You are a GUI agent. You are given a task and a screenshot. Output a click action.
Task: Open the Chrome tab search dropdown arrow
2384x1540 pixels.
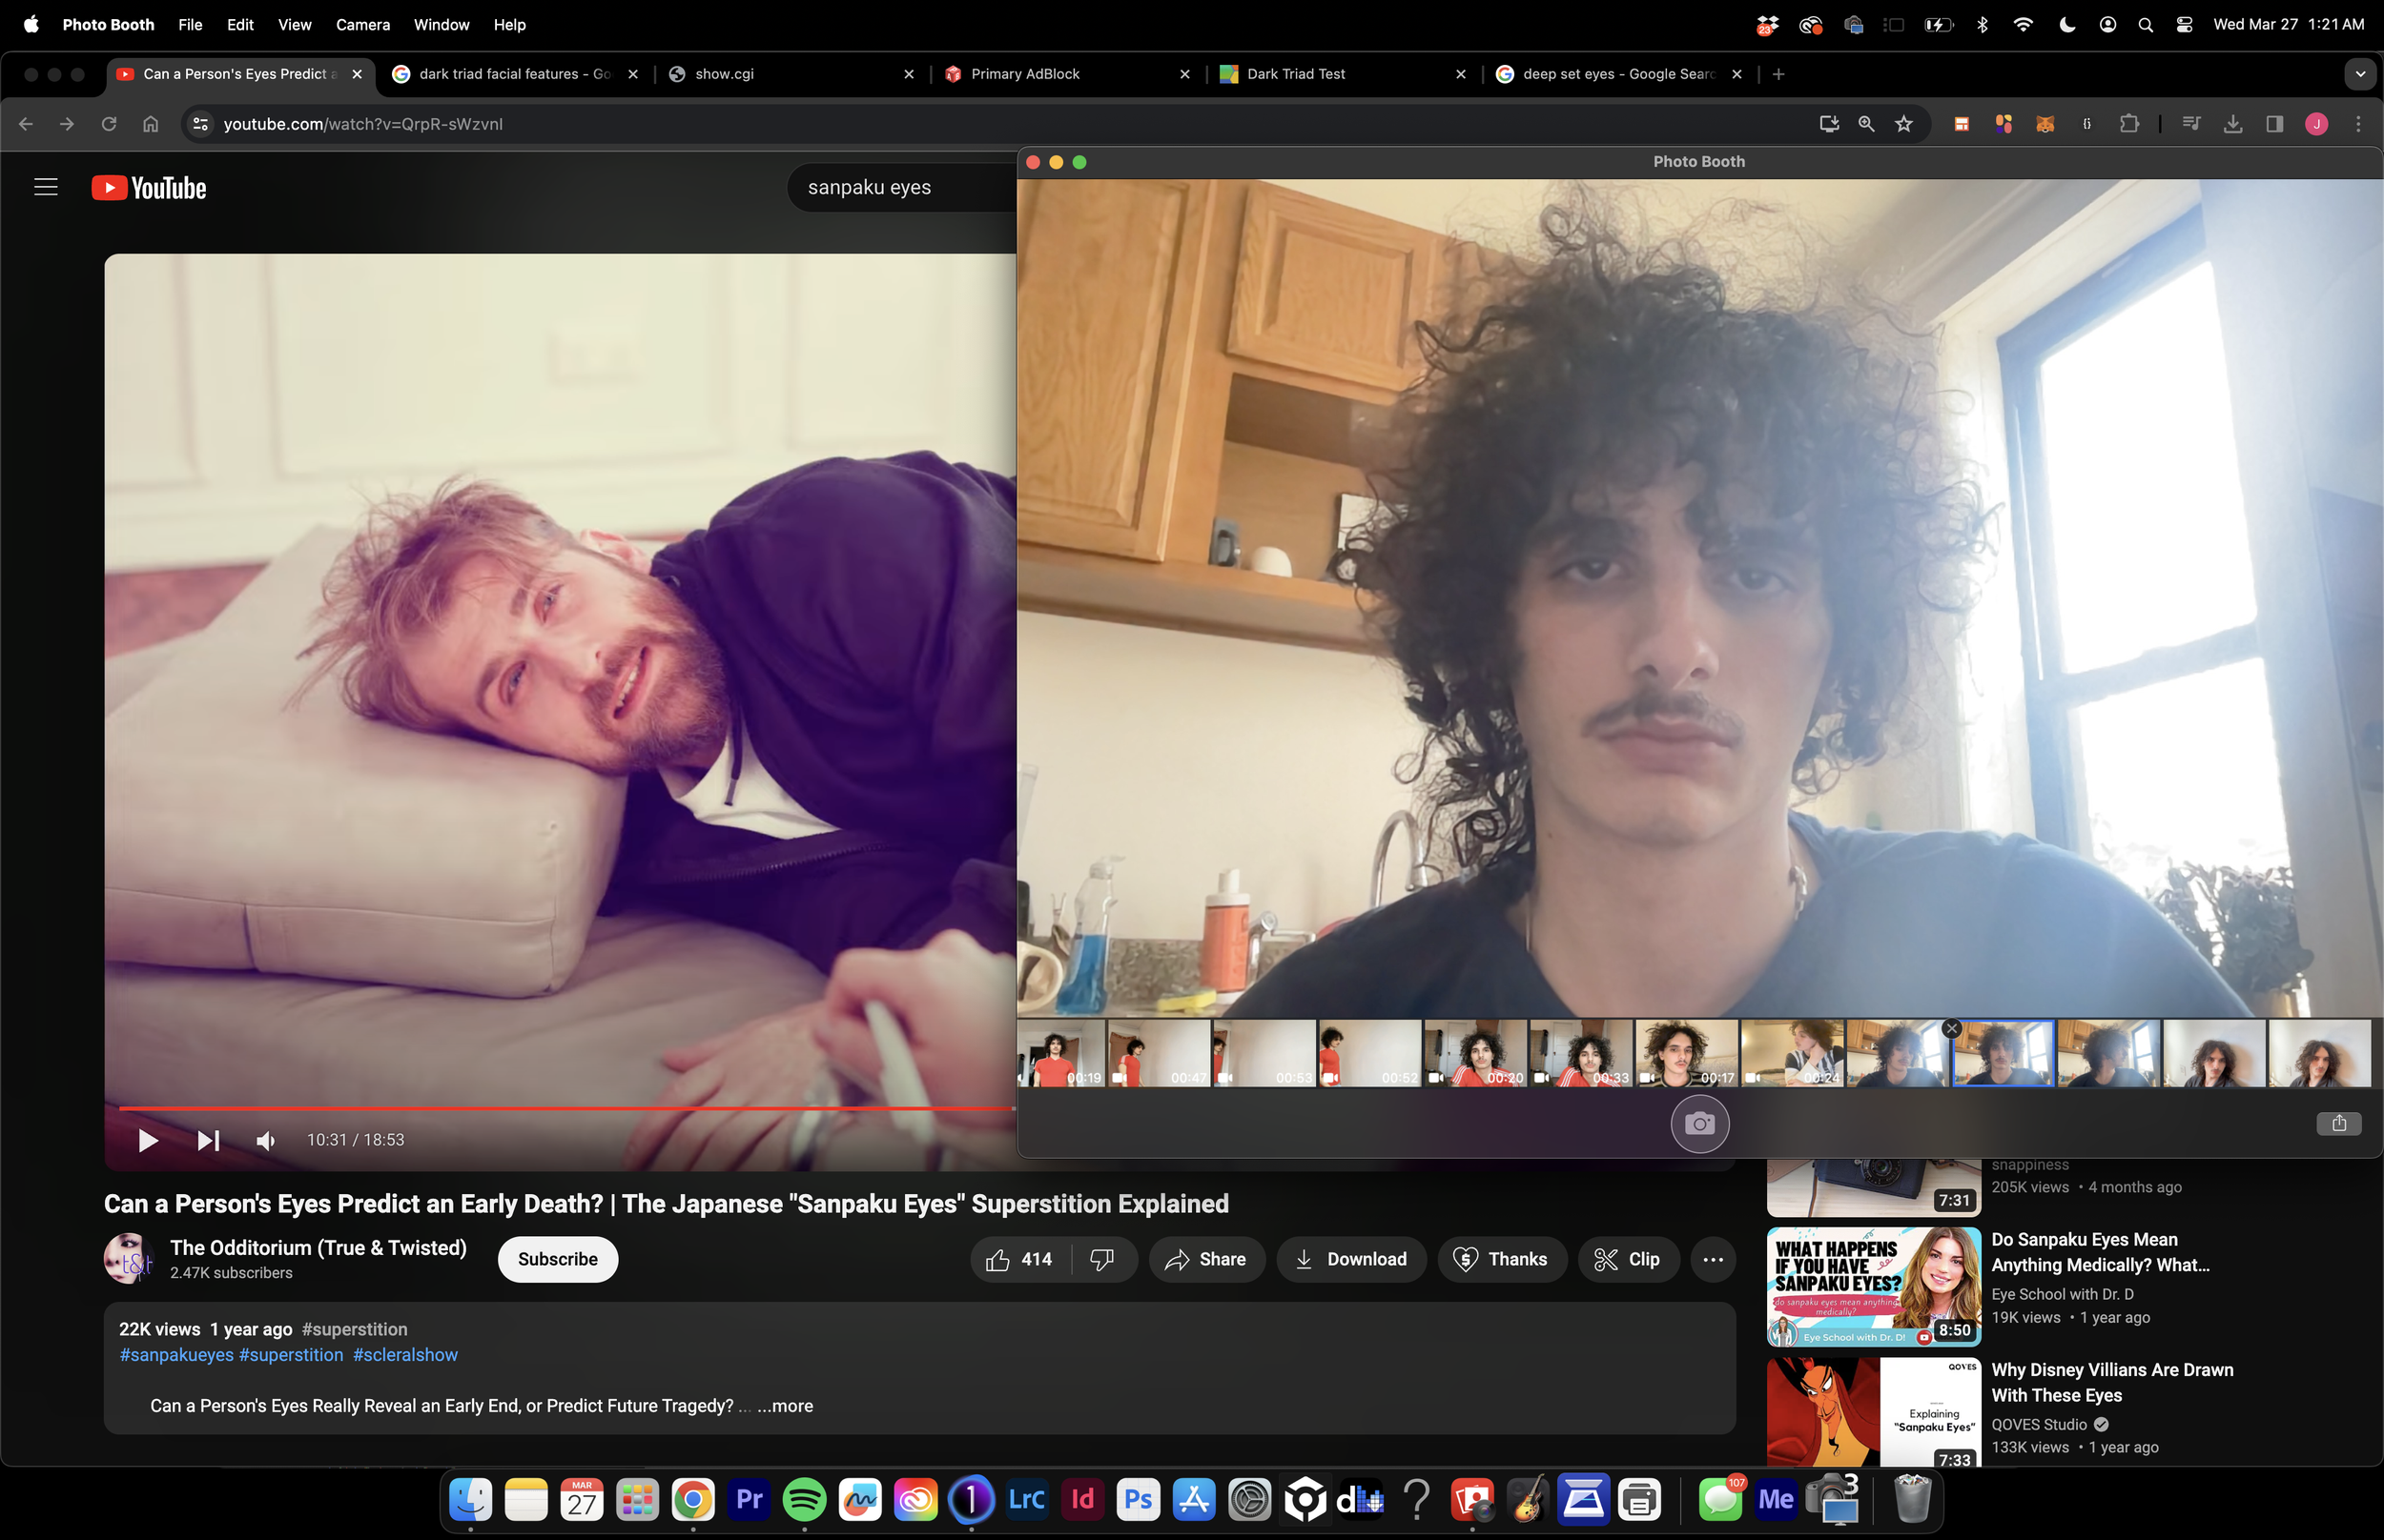tap(2360, 74)
